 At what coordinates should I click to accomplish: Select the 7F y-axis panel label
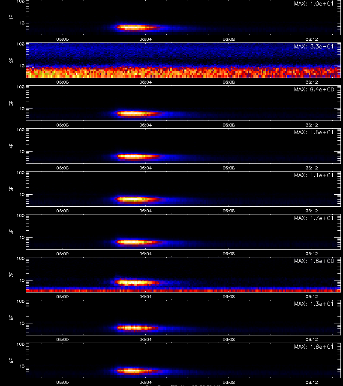(x=11, y=275)
